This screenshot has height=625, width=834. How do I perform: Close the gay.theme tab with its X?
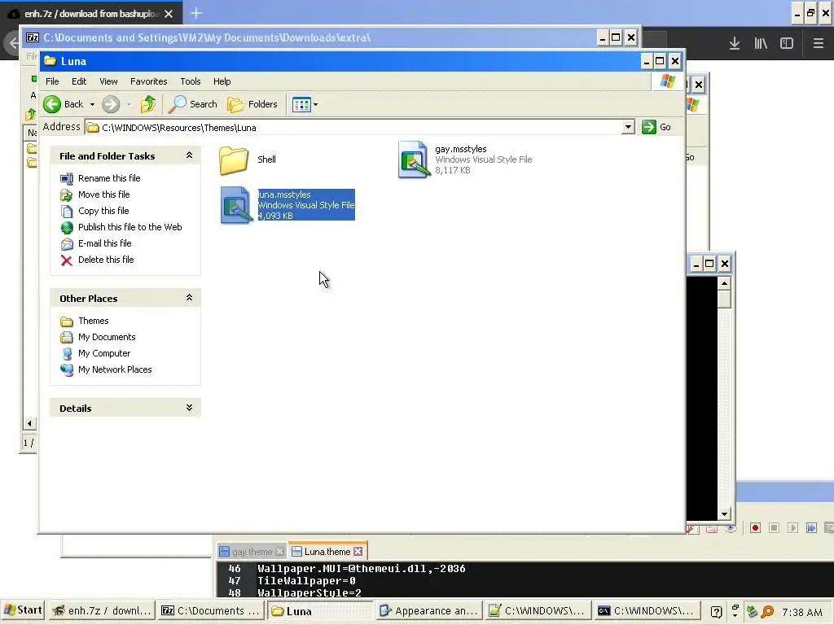click(280, 552)
